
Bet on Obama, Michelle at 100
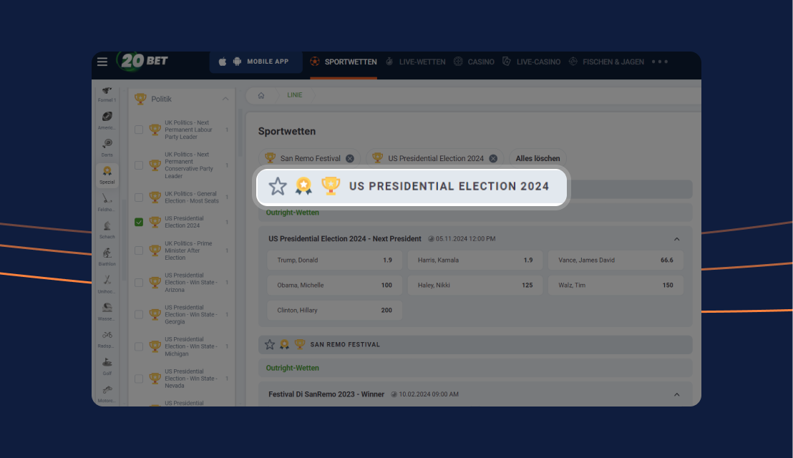click(x=335, y=285)
